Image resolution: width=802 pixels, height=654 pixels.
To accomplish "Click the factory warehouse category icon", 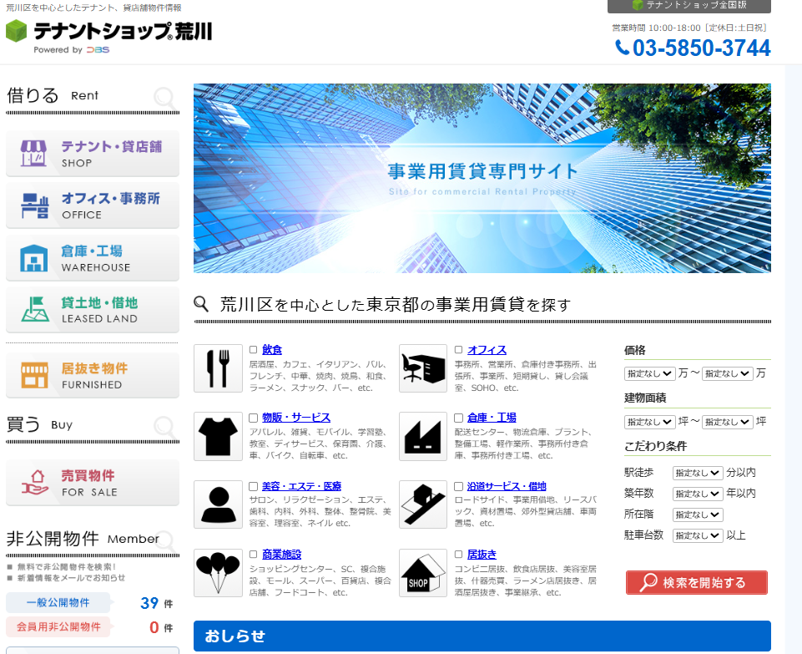I will pyautogui.click(x=423, y=436).
